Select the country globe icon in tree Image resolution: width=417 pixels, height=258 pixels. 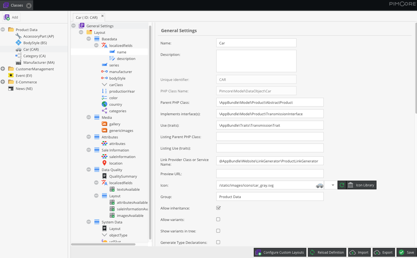pos(104,104)
